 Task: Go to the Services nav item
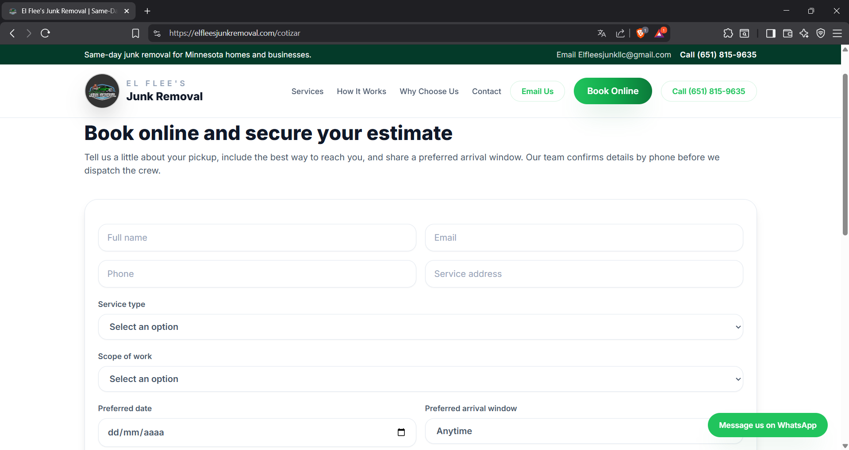pyautogui.click(x=307, y=91)
